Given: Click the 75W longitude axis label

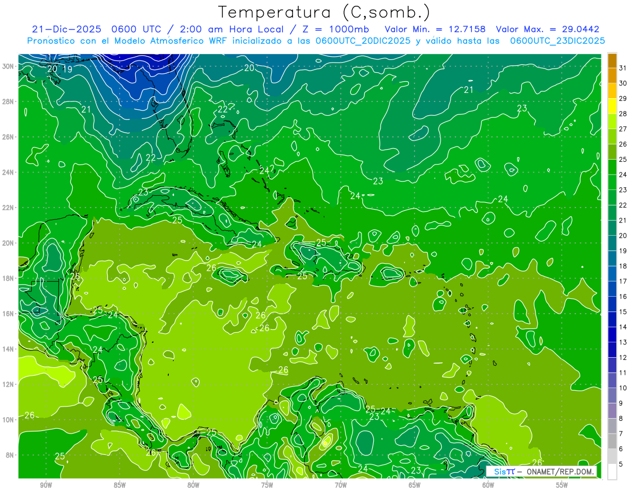Looking at the screenshot, I should coord(267,485).
